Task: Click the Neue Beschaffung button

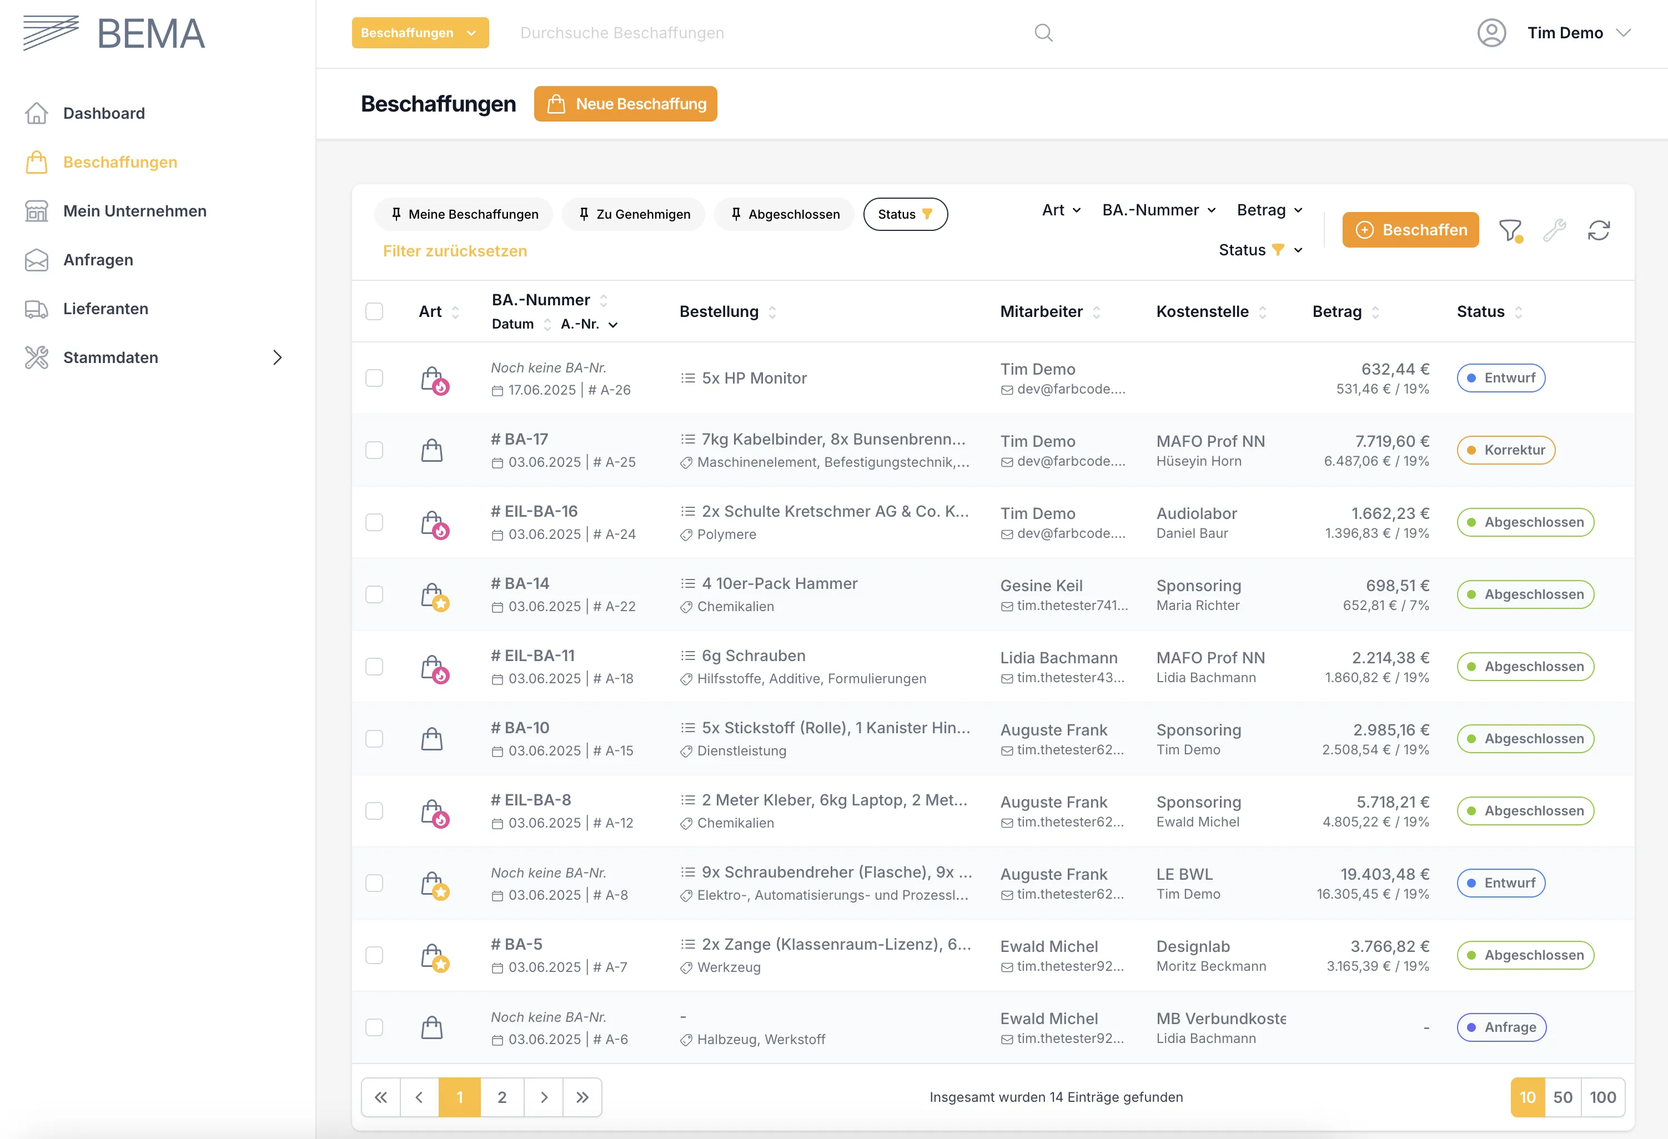Action: click(x=625, y=104)
